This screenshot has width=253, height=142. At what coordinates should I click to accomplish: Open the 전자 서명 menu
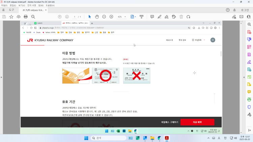click(32, 5)
